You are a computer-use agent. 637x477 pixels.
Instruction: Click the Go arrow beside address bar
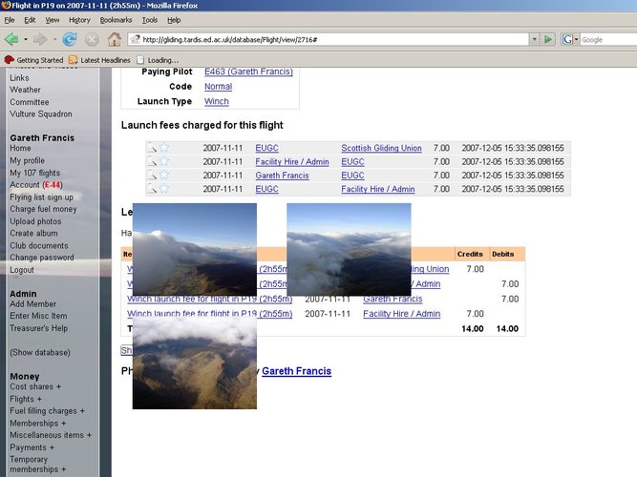click(x=549, y=39)
